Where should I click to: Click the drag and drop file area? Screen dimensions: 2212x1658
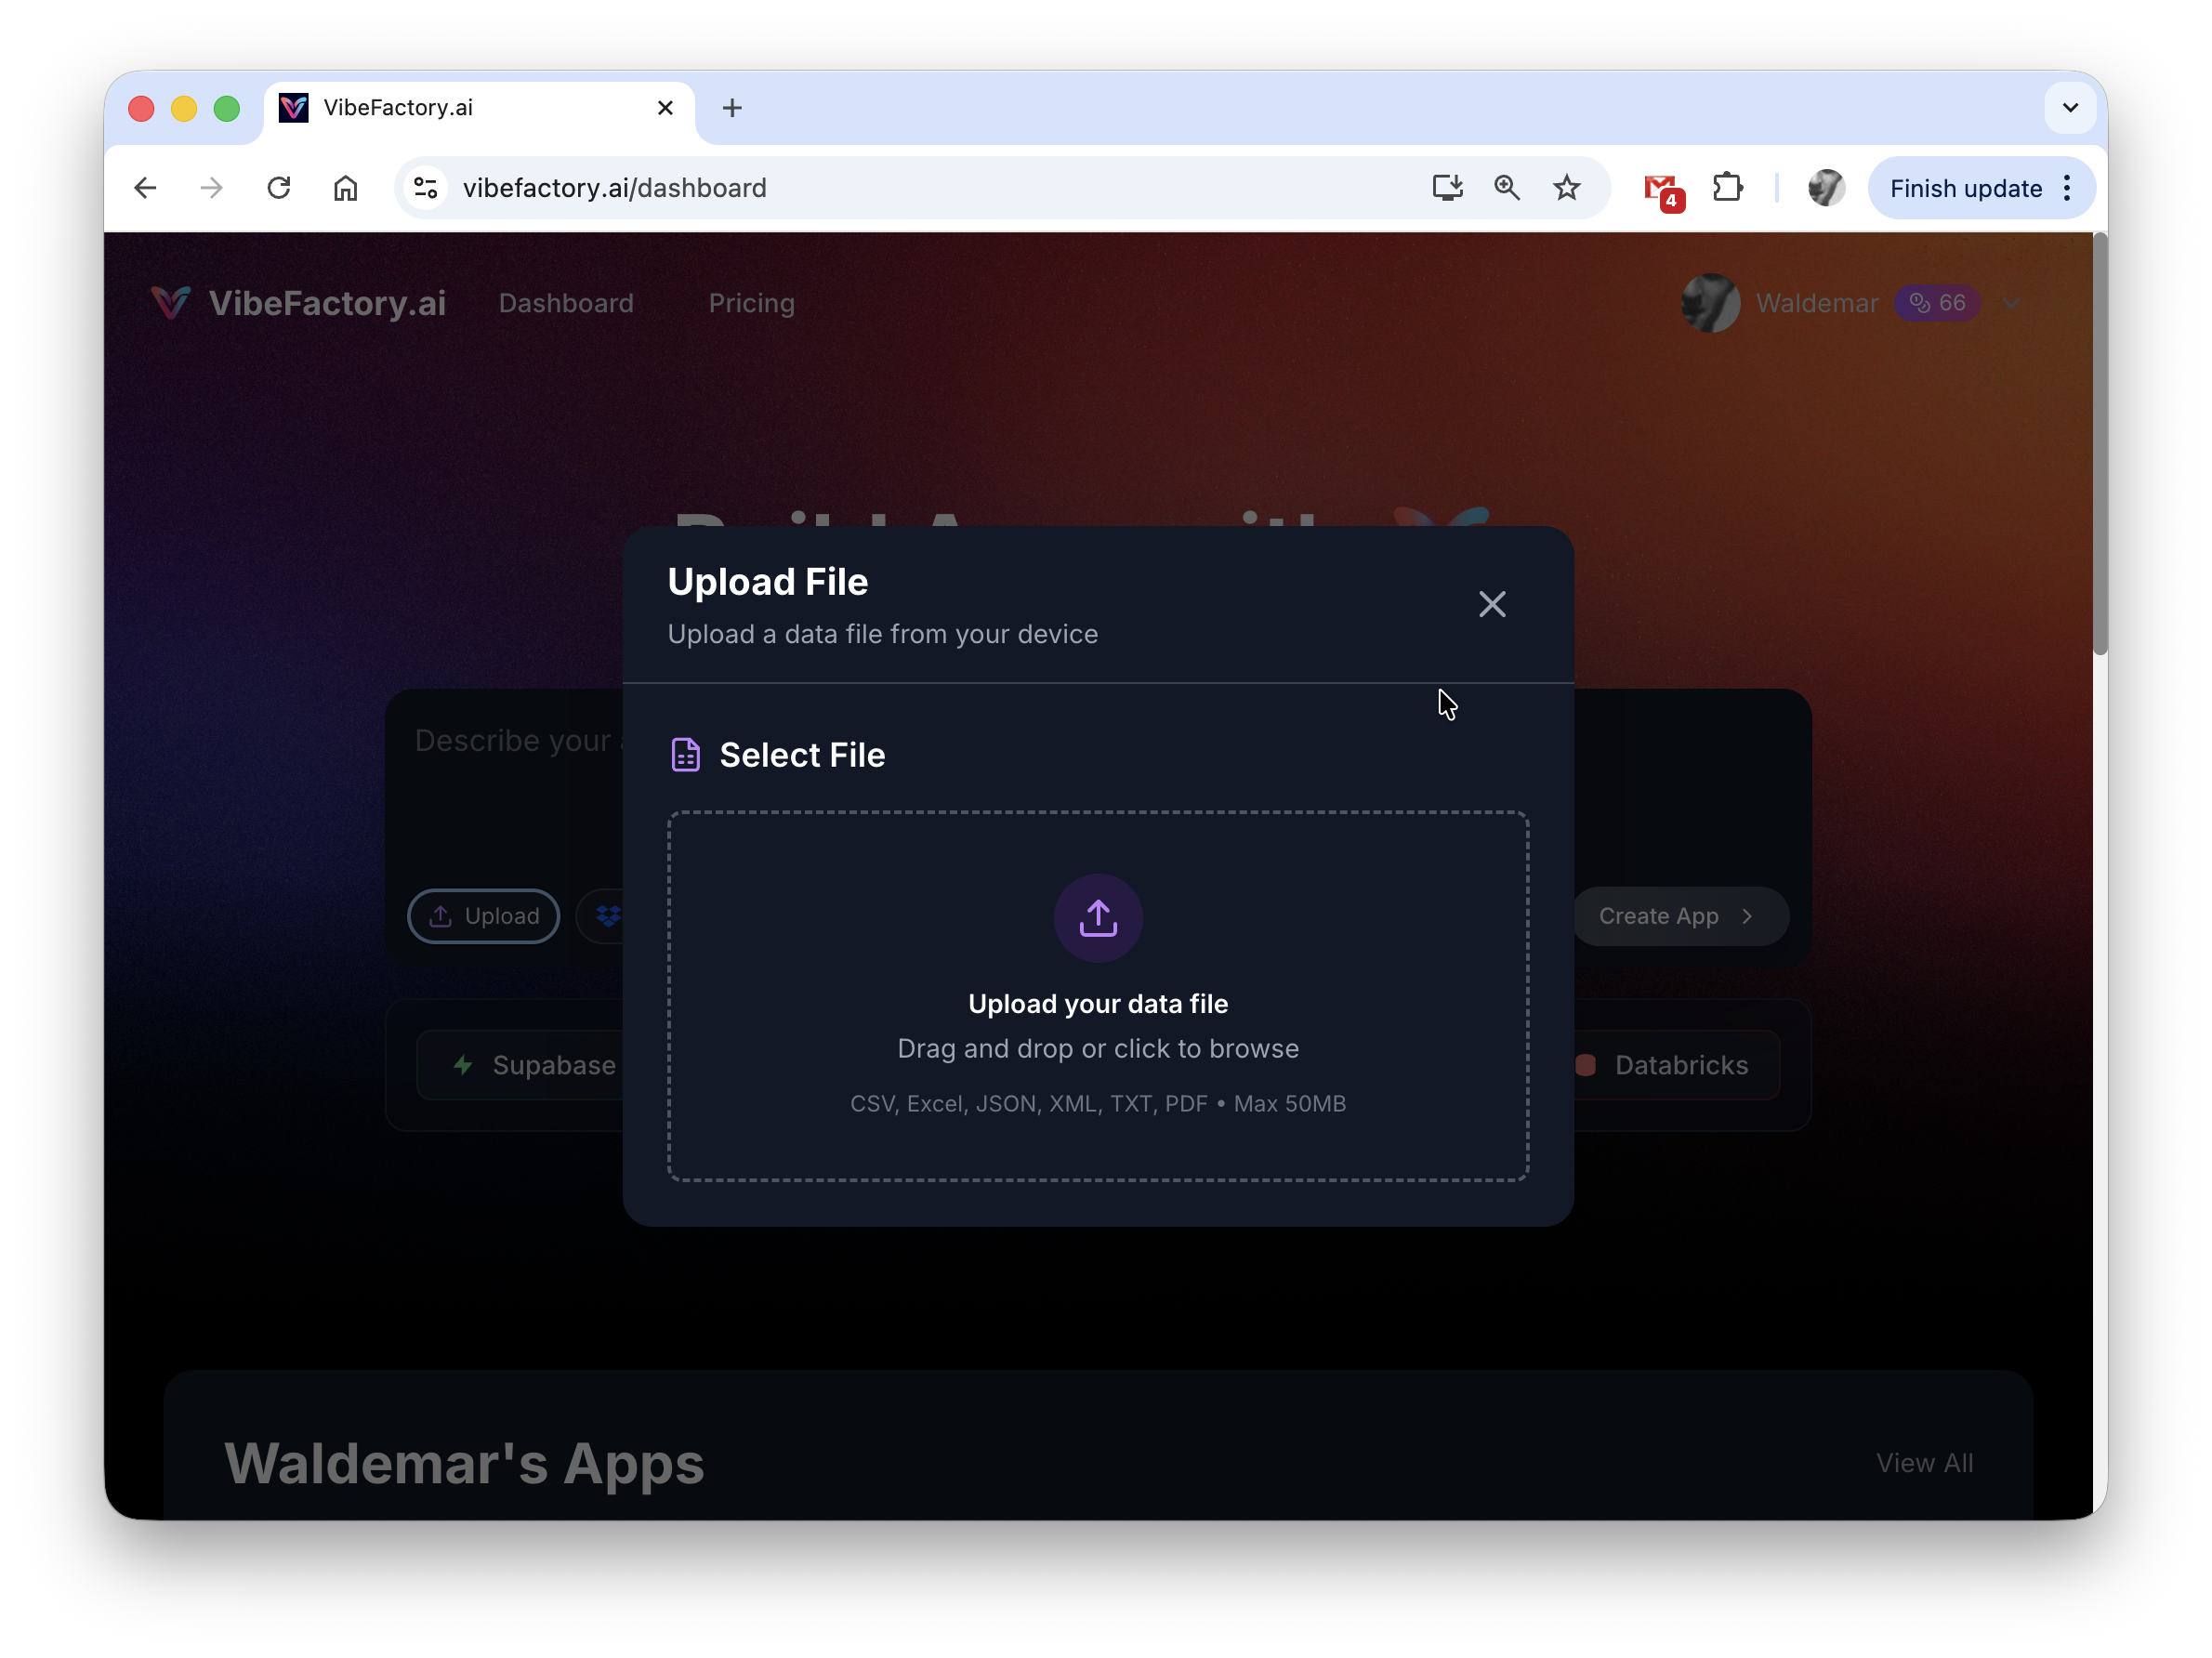click(x=1097, y=1050)
